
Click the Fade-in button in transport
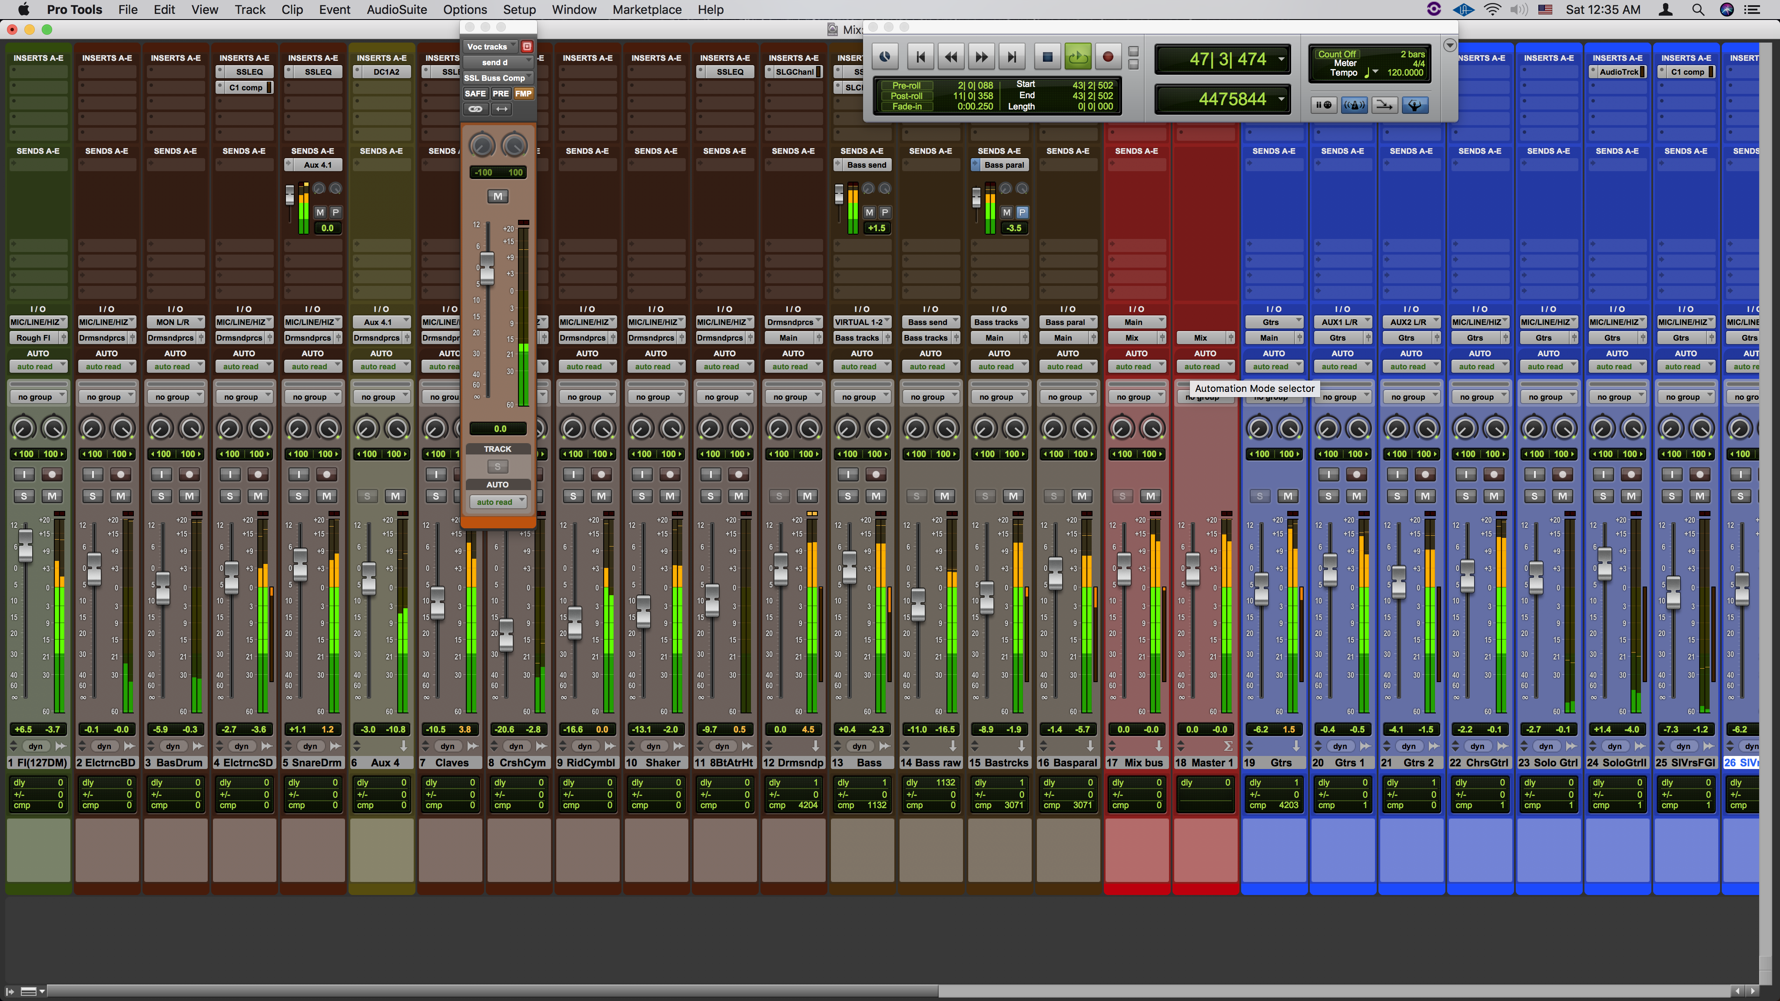906,106
